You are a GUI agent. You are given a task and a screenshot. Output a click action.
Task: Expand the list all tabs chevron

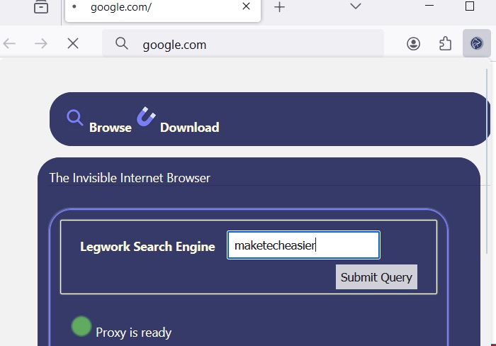[356, 6]
